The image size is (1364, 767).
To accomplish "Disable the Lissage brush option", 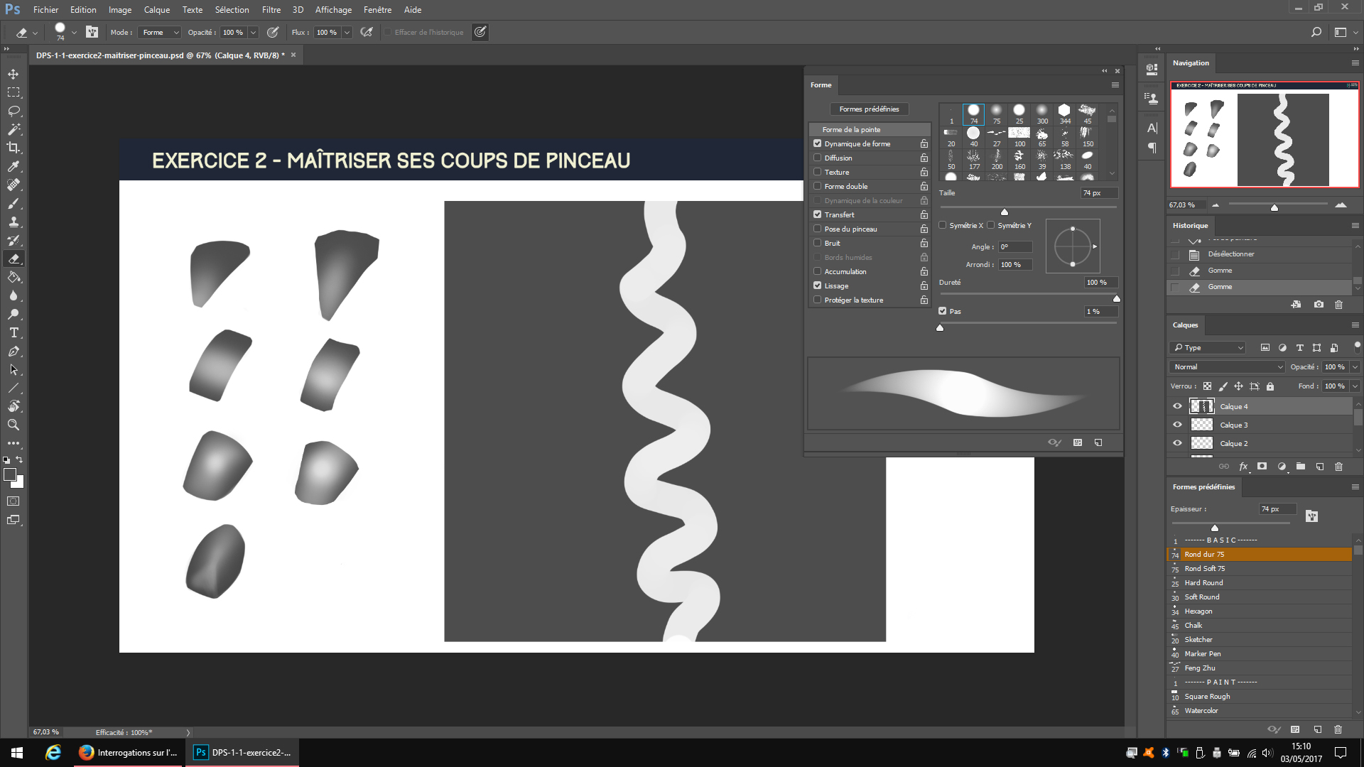I will [x=817, y=285].
